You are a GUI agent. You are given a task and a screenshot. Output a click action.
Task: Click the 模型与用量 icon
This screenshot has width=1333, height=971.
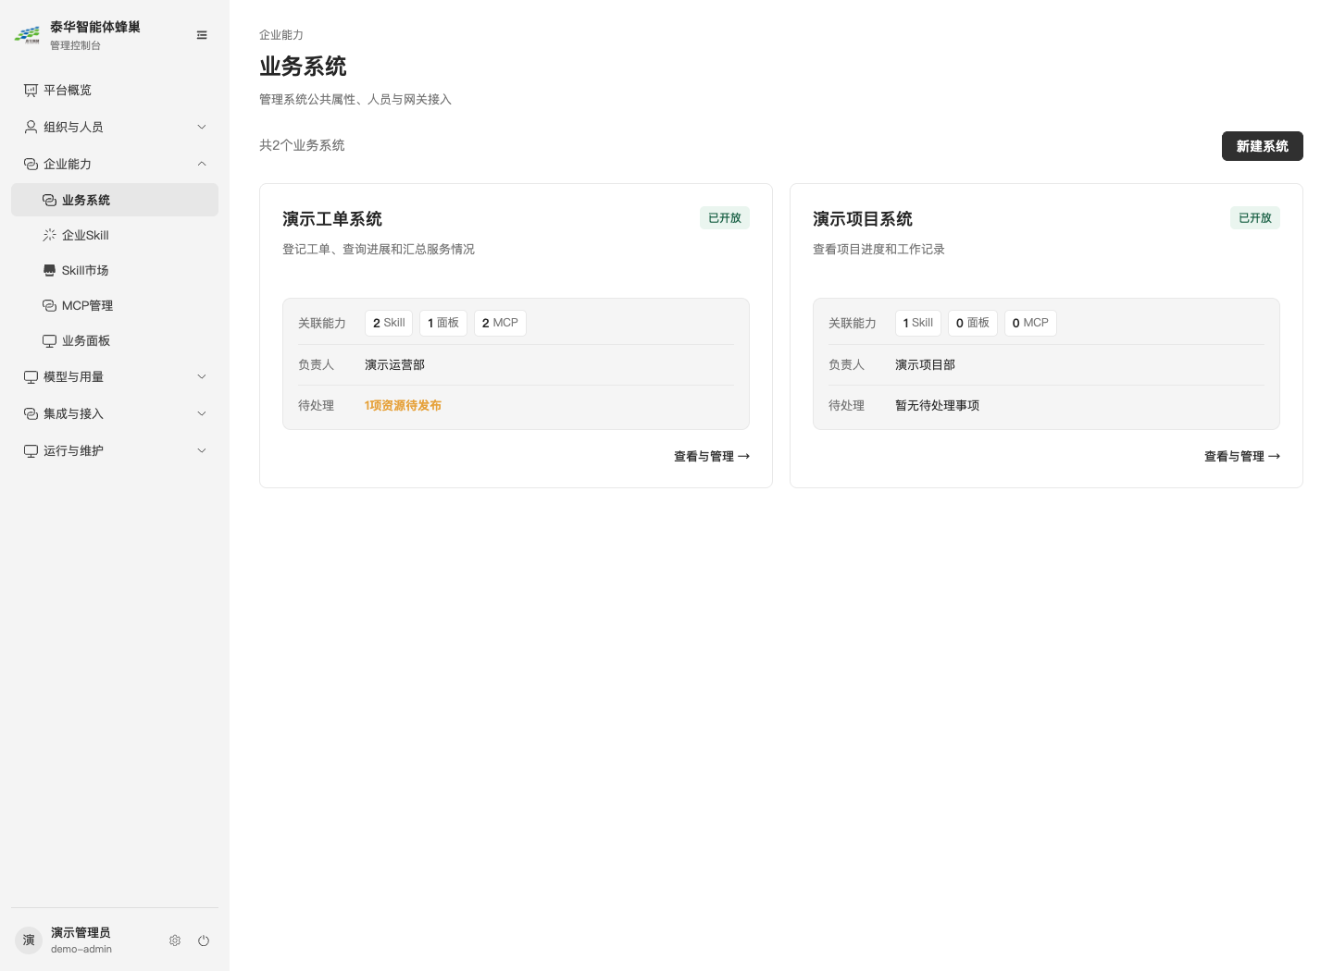31,376
